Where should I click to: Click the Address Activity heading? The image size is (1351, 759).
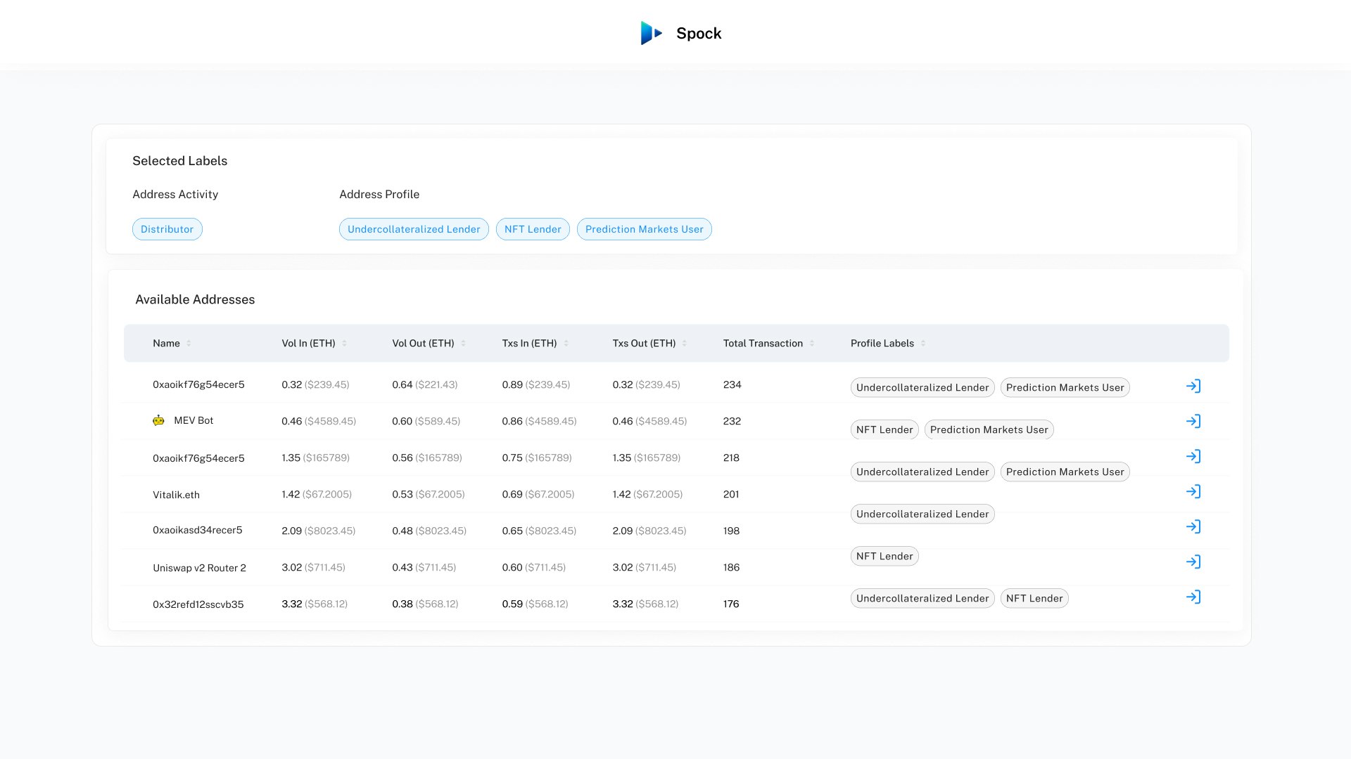pos(175,194)
